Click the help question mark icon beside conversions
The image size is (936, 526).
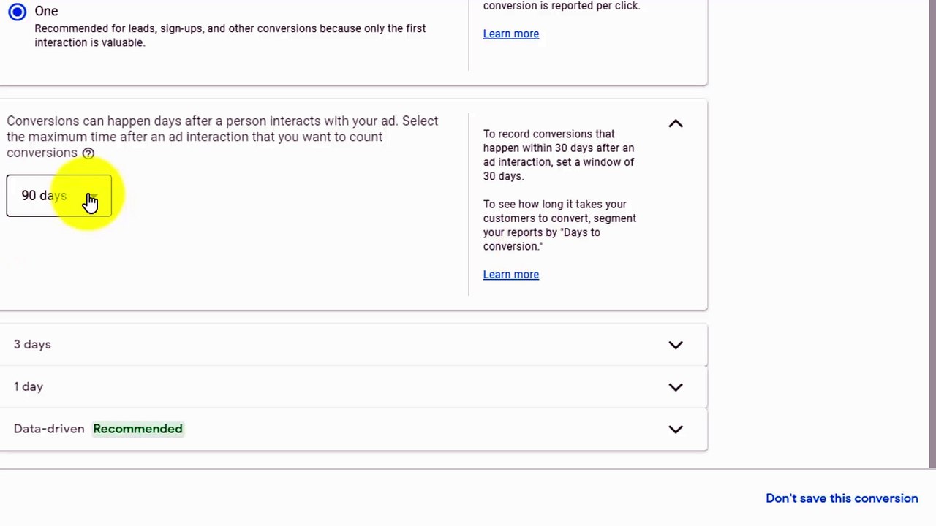click(88, 153)
